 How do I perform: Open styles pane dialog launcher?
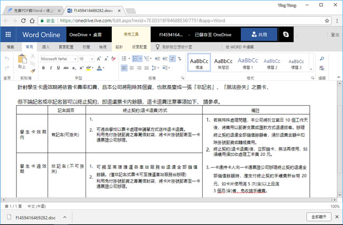pos(312,78)
